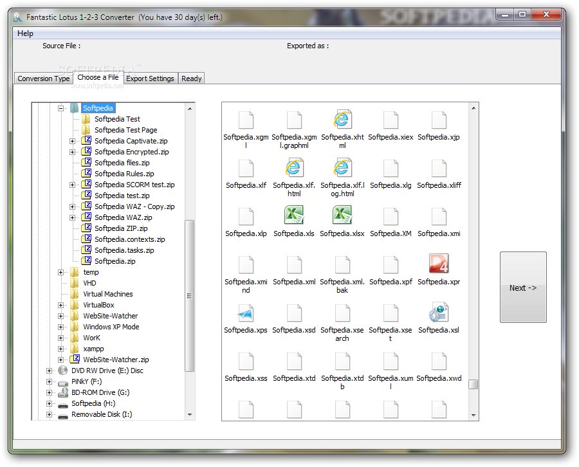
Task: Select the Softpedia.xmi file icon
Action: click(x=439, y=216)
